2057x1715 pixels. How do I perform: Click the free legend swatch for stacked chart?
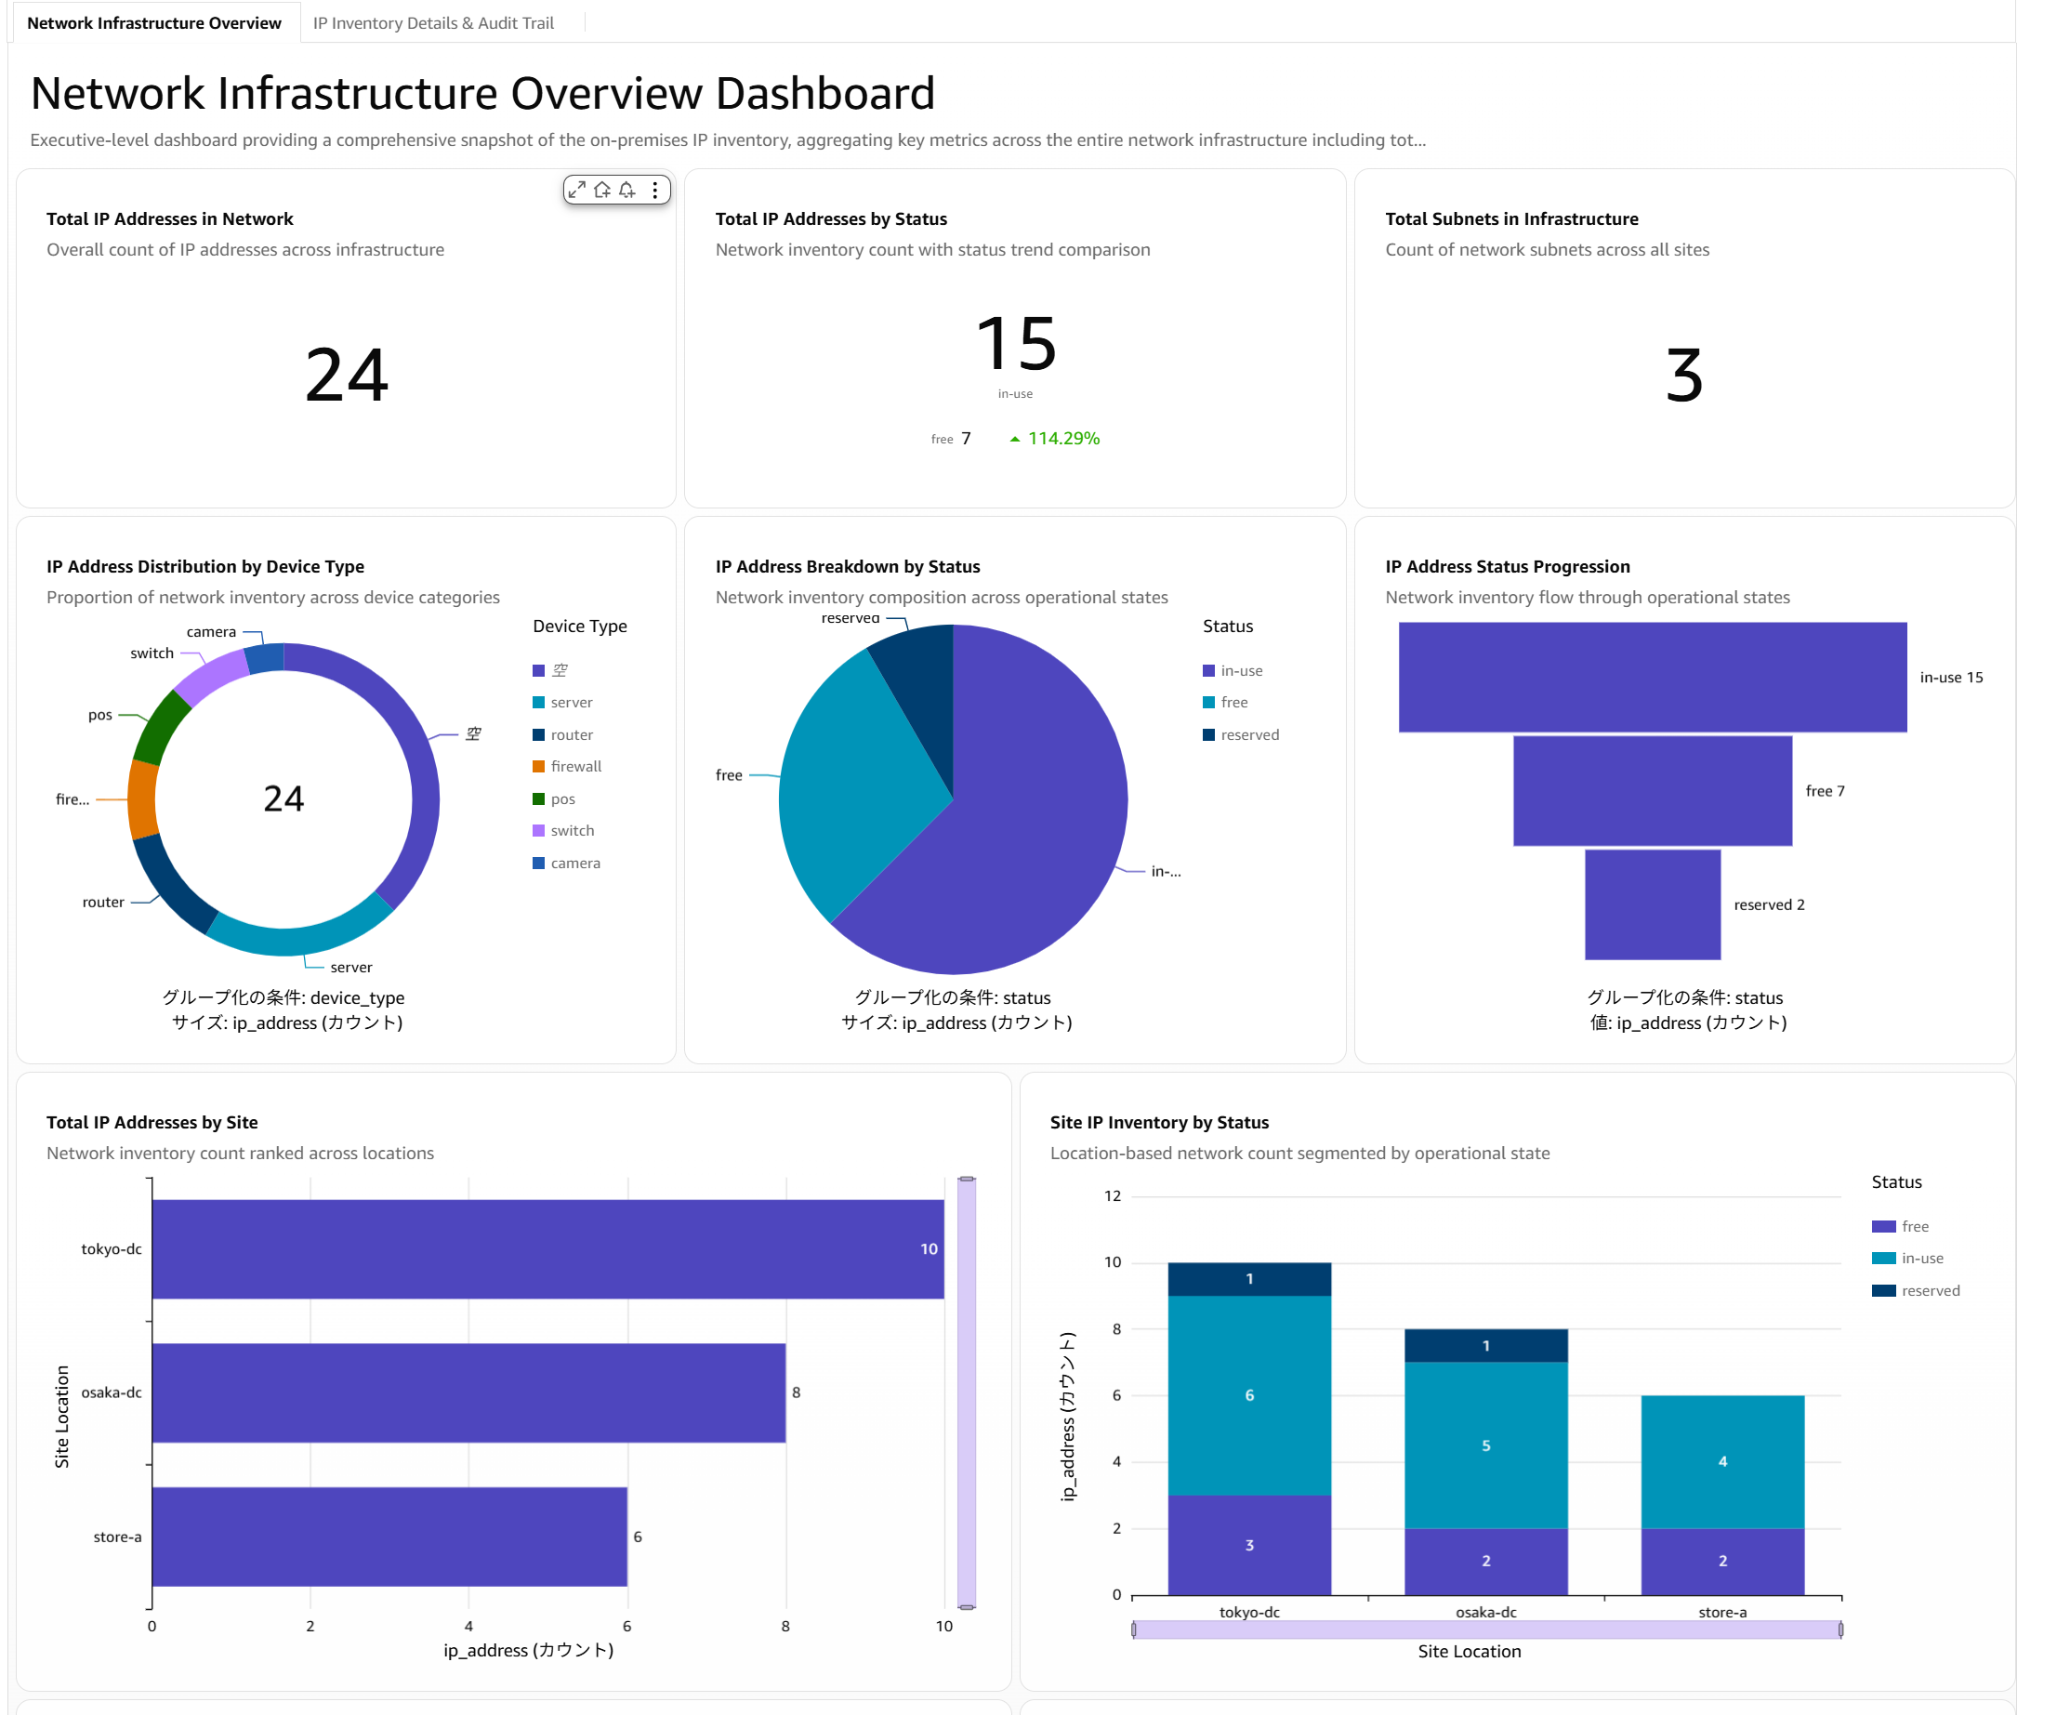1882,1226
